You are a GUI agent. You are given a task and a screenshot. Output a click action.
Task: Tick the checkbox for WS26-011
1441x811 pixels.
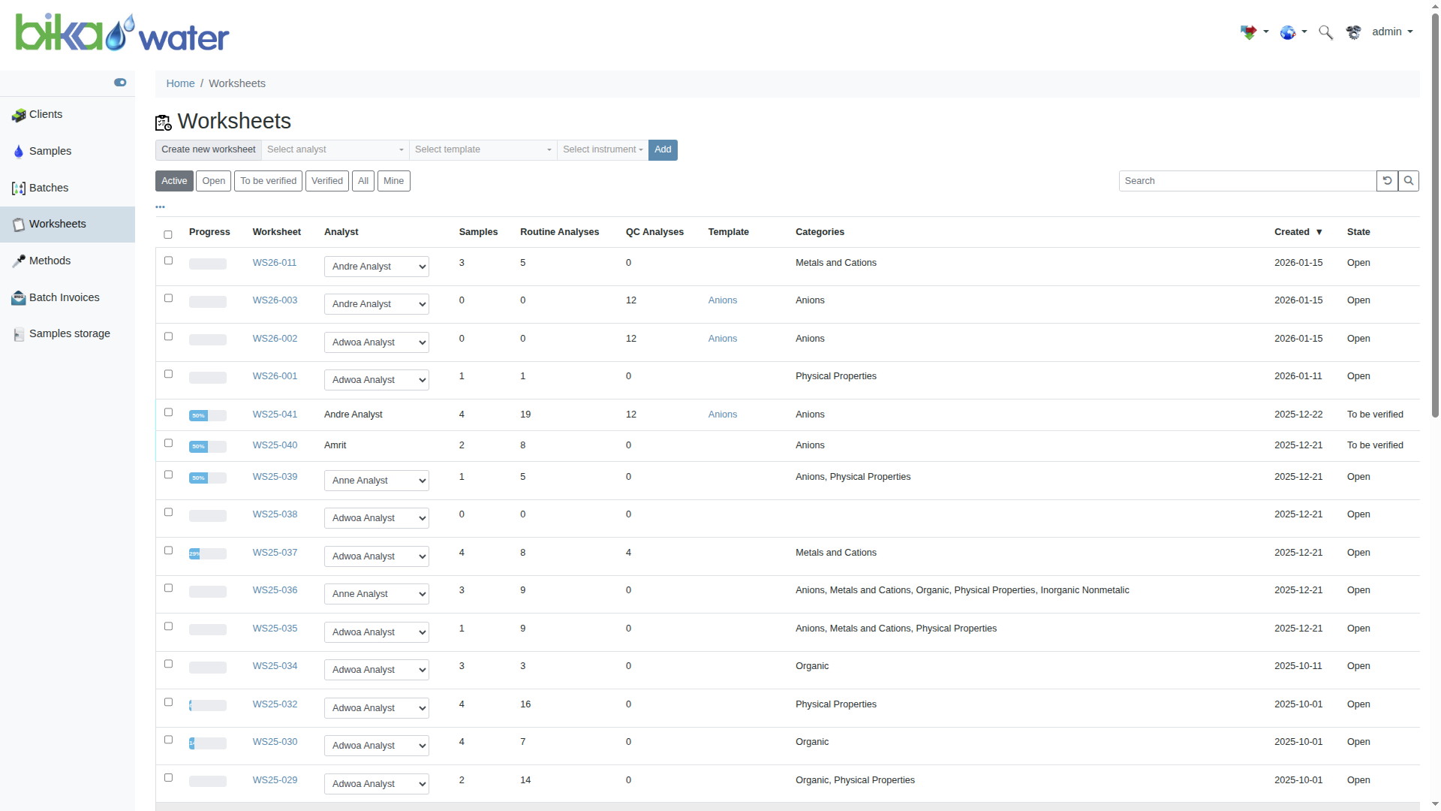pos(168,261)
